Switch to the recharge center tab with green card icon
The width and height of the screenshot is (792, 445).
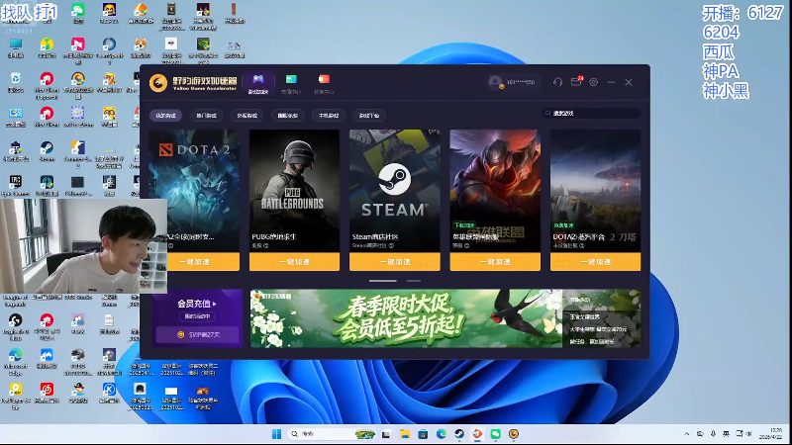click(291, 84)
